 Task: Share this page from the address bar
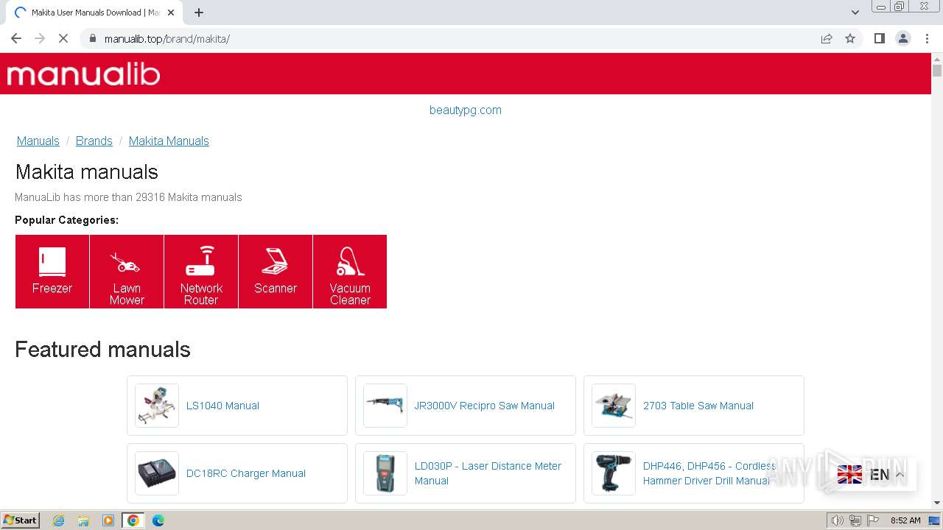827,38
